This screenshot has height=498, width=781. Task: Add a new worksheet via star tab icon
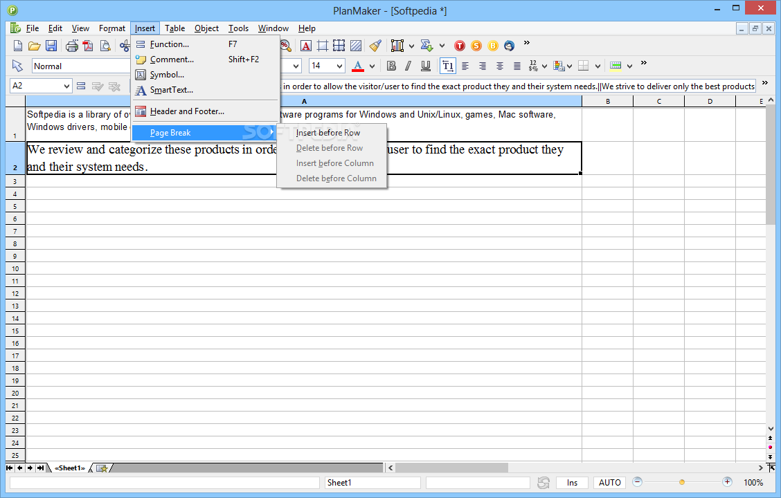pyautogui.click(x=102, y=468)
